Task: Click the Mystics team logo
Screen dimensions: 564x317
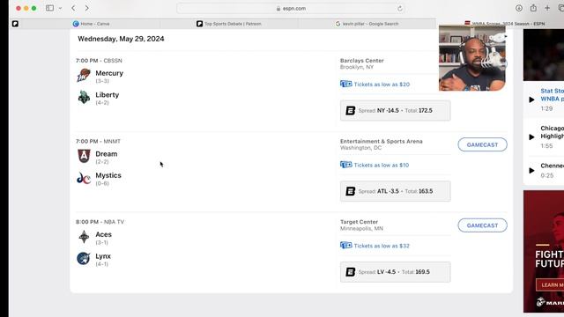Action: pos(84,178)
